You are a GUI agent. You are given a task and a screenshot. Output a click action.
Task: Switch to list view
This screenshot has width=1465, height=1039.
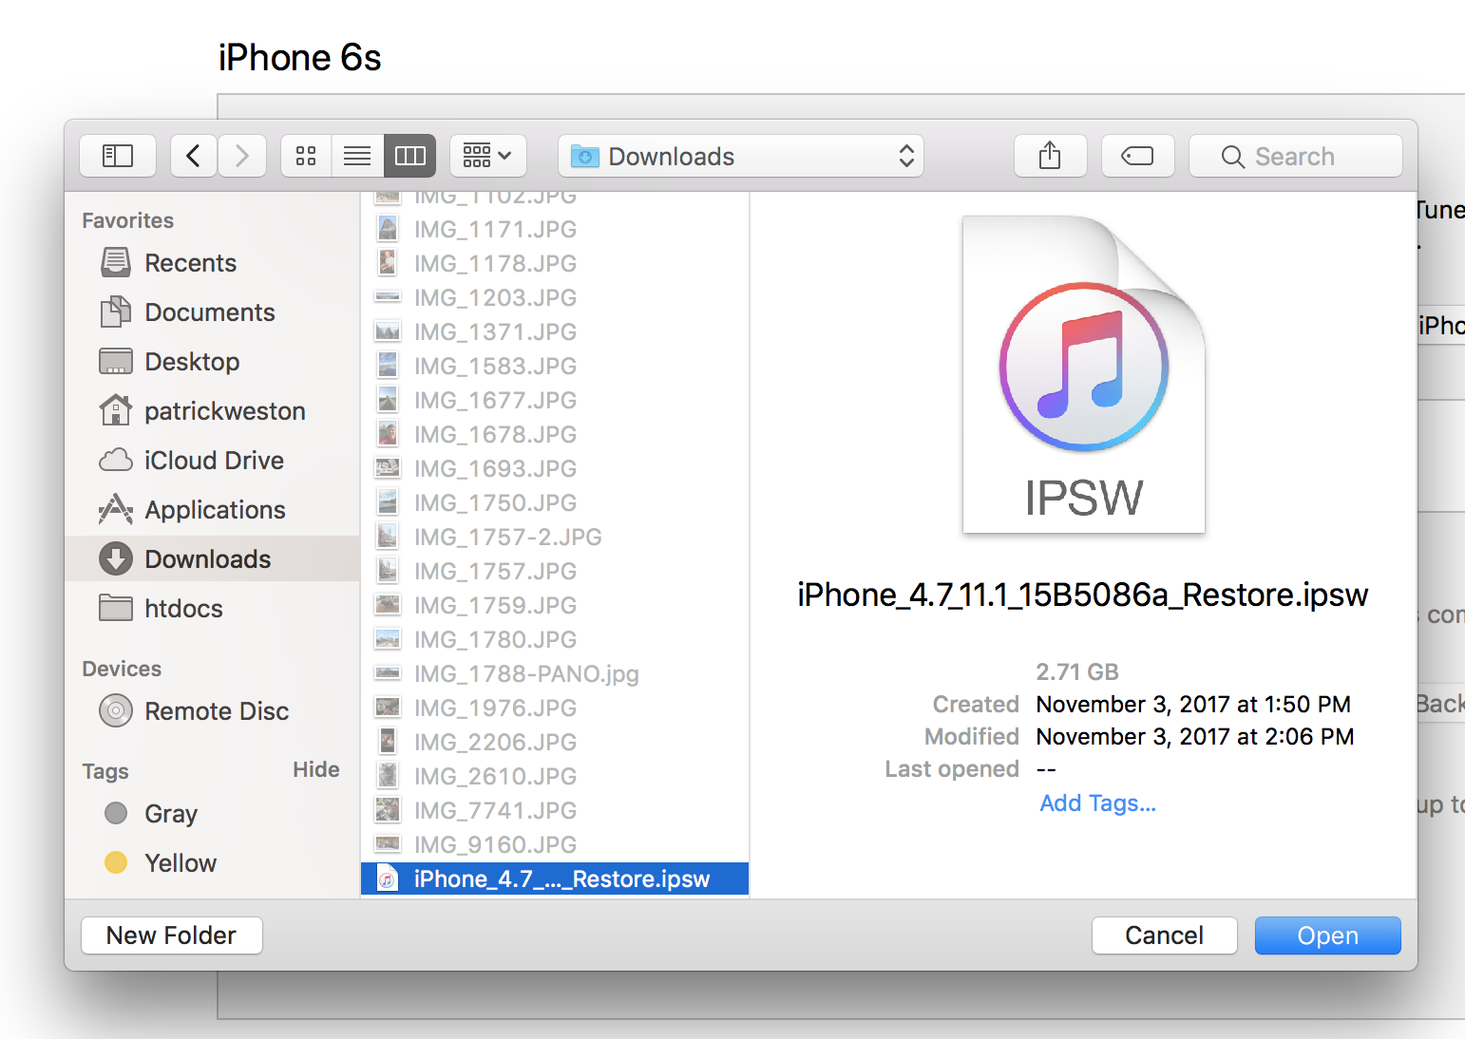(357, 156)
